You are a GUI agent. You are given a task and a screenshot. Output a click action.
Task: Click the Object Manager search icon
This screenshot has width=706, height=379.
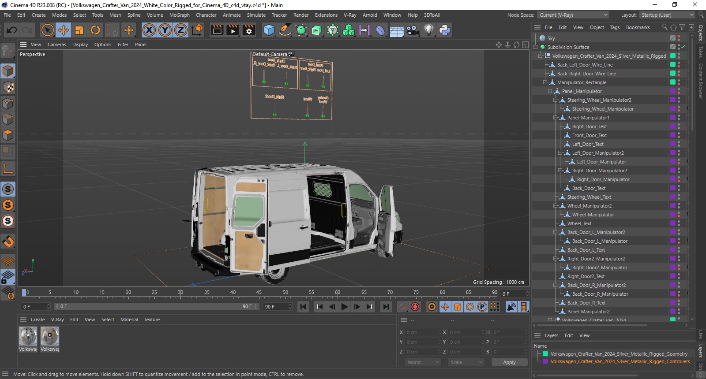(x=665, y=27)
